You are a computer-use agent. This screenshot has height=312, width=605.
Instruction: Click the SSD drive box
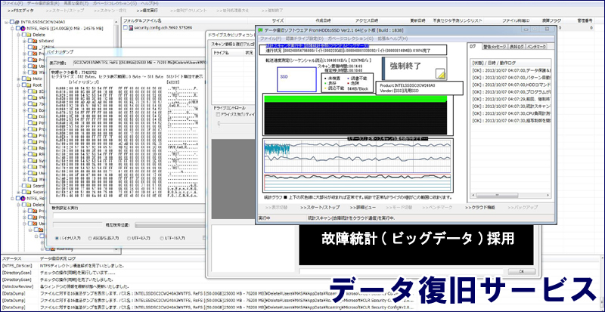coord(296,79)
